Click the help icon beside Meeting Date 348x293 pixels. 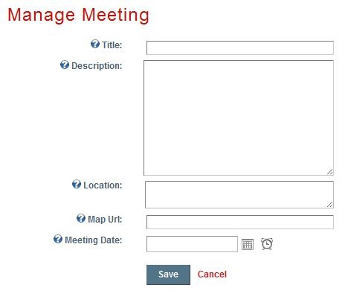tap(58, 239)
